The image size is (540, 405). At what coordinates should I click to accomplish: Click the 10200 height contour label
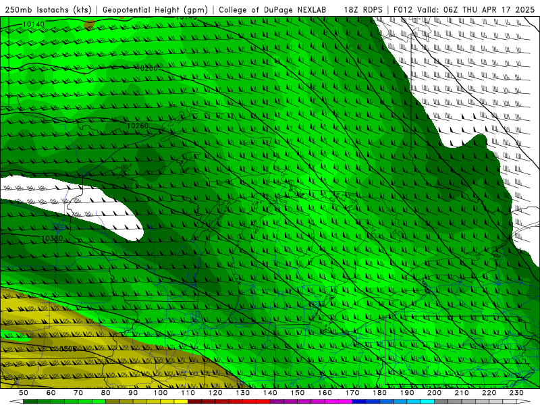point(146,68)
